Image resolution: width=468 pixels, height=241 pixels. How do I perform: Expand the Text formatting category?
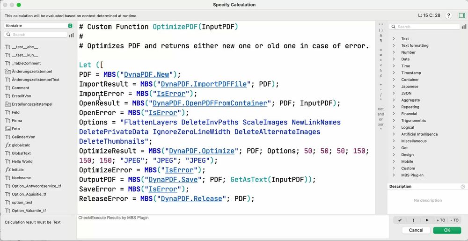click(394, 45)
